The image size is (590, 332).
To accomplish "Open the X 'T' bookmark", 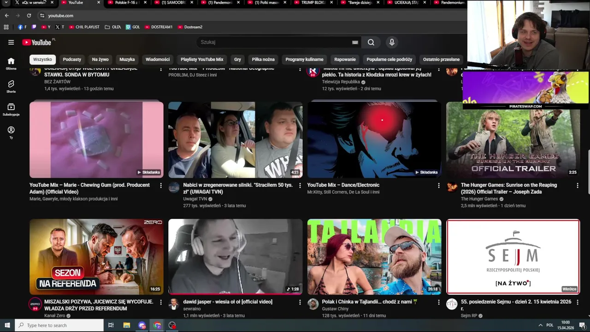I will (60, 27).
